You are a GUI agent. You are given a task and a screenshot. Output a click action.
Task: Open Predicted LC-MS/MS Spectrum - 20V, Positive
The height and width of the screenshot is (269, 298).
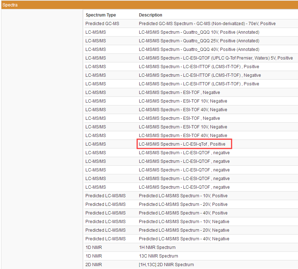(x=183, y=204)
